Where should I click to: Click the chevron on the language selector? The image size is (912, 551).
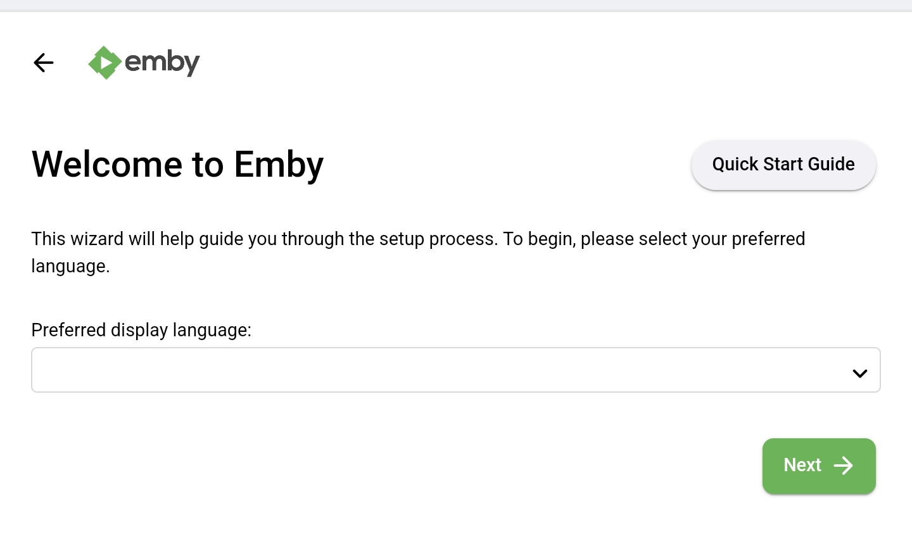point(859,373)
